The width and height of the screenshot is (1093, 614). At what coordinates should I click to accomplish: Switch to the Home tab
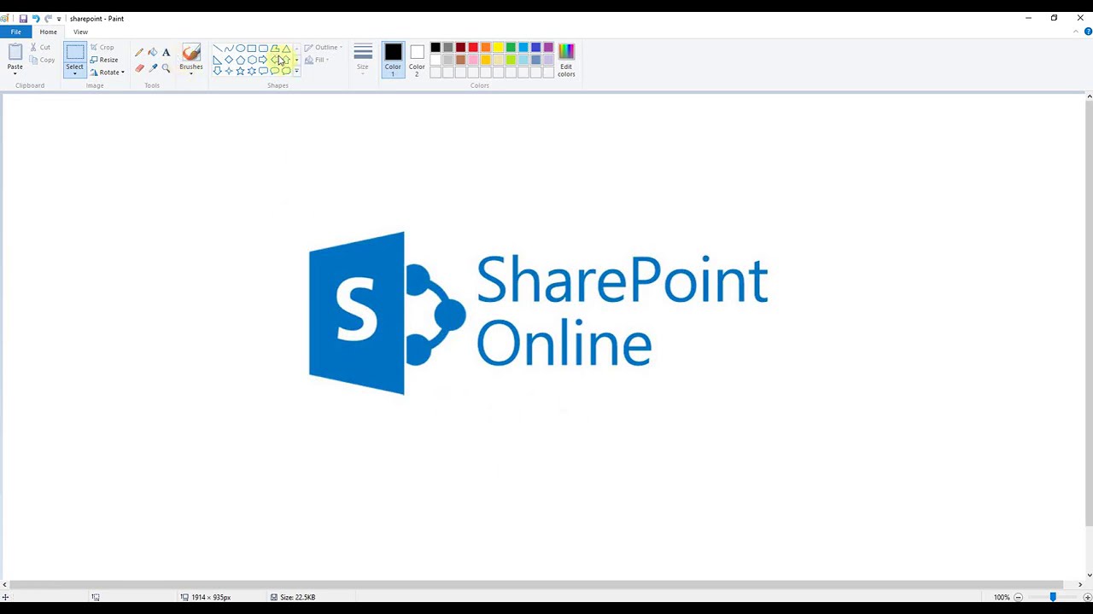48,32
